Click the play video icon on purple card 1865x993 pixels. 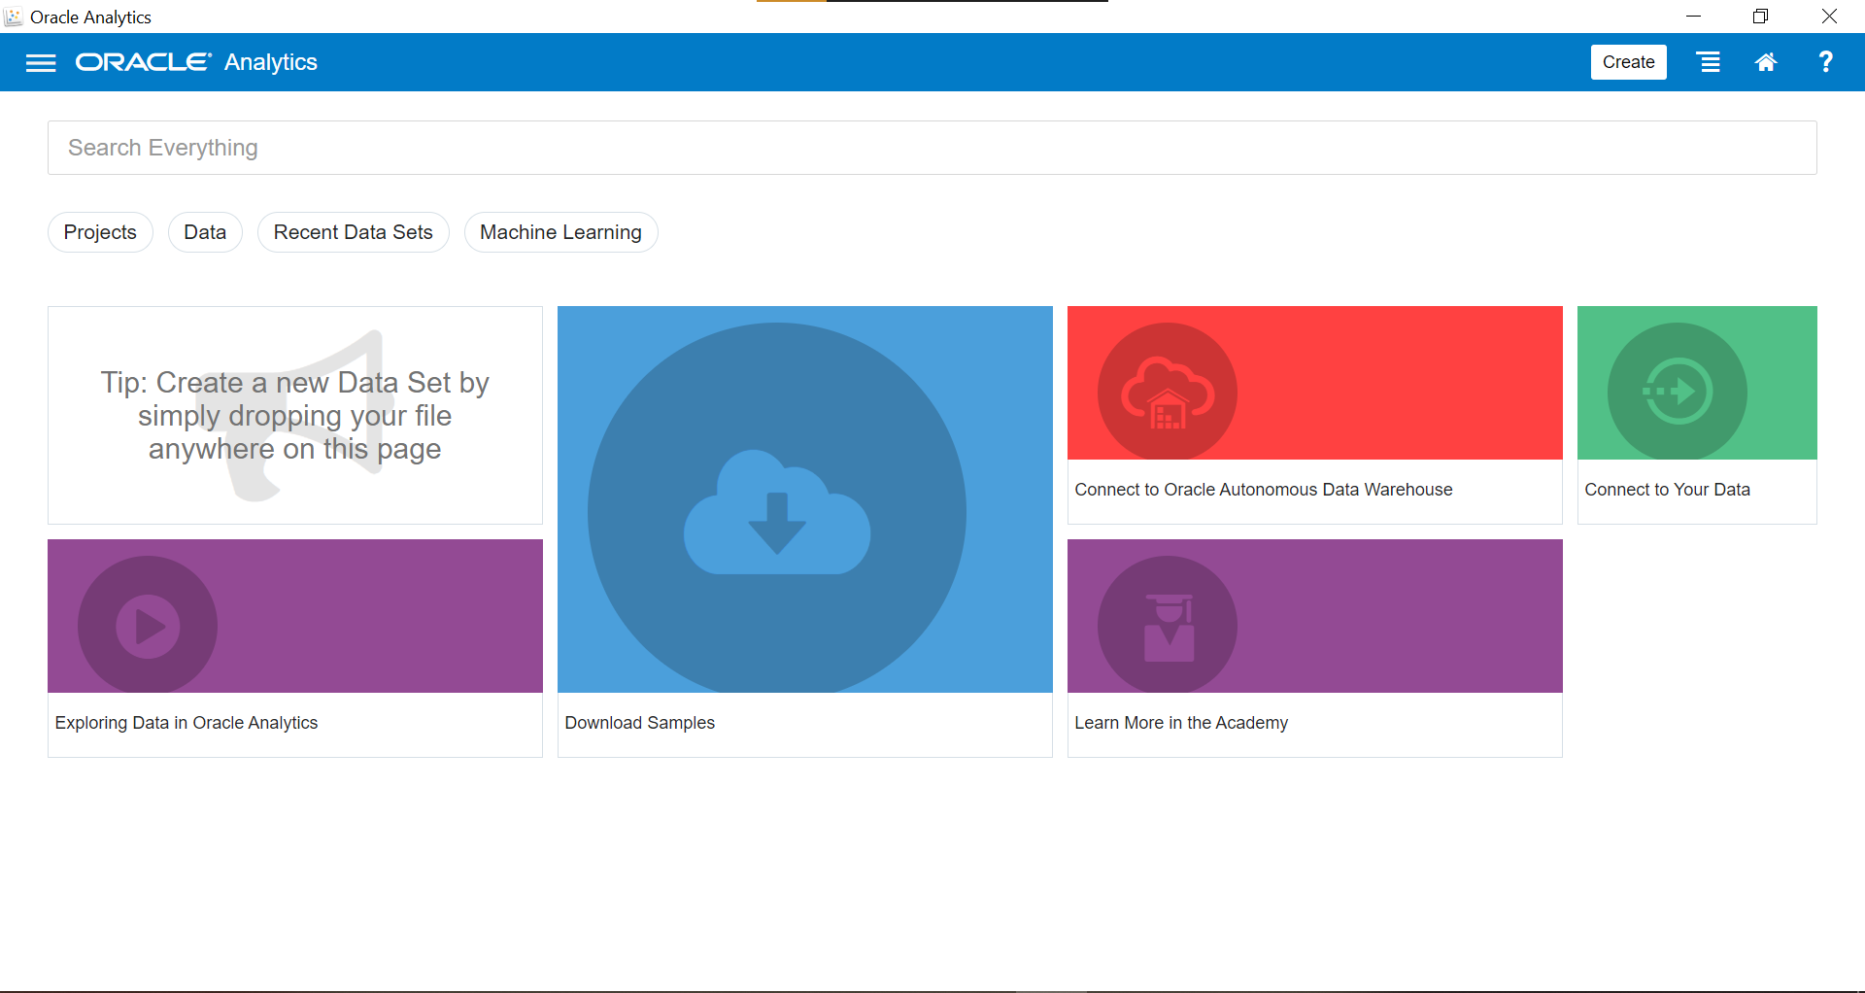[x=148, y=625]
